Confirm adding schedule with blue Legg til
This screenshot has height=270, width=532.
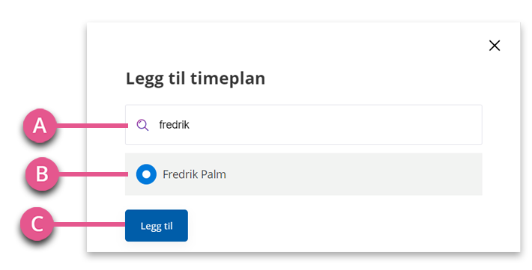point(157,226)
